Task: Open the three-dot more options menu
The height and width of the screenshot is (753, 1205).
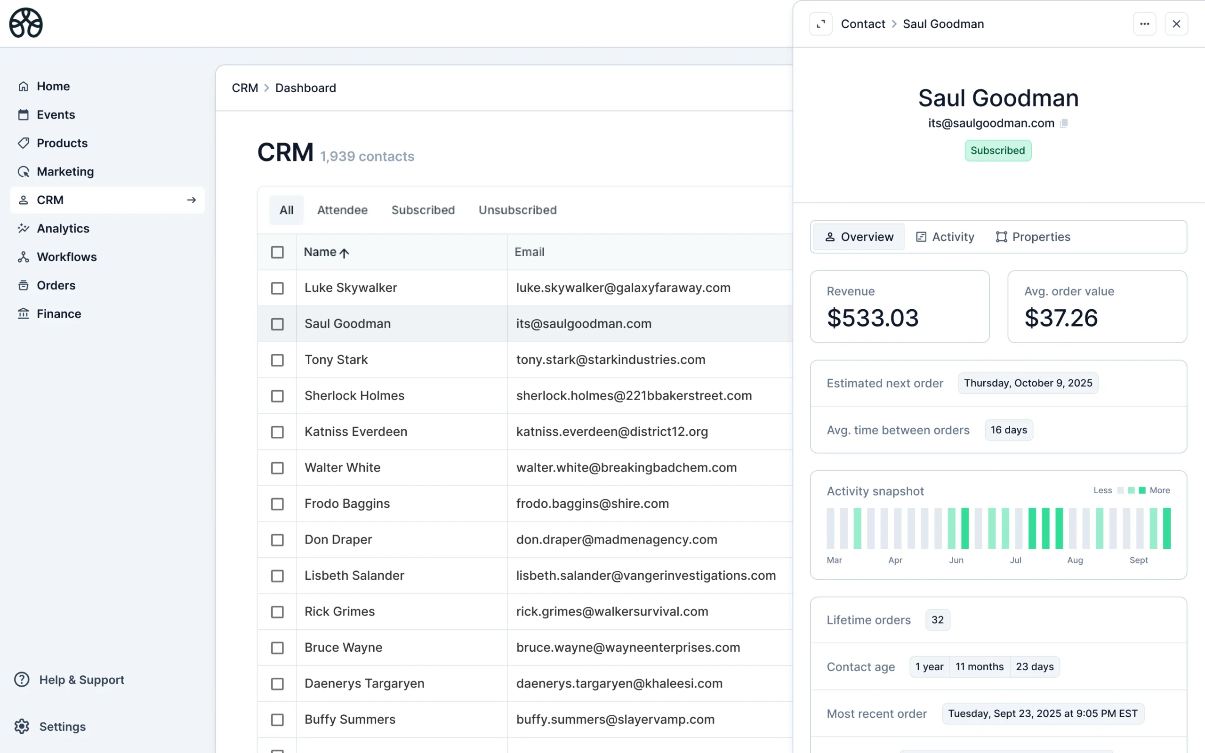Action: click(x=1144, y=24)
